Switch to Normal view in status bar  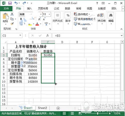64,113
